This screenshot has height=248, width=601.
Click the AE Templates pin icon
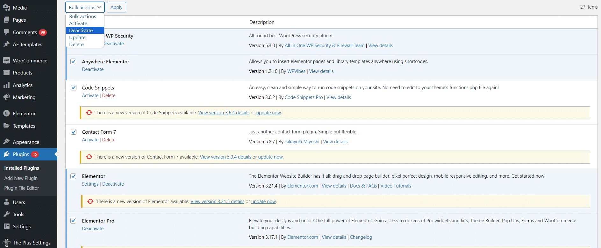[6, 44]
